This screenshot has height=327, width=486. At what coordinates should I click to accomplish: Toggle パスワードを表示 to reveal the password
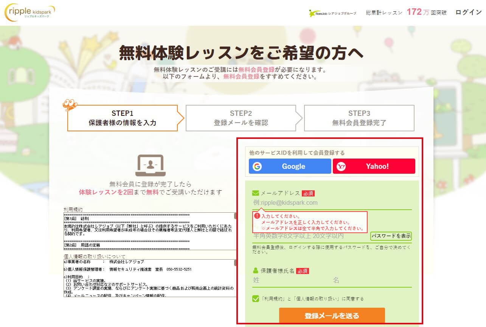click(x=391, y=237)
